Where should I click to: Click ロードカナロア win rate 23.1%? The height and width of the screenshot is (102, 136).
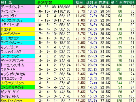point(80,38)
